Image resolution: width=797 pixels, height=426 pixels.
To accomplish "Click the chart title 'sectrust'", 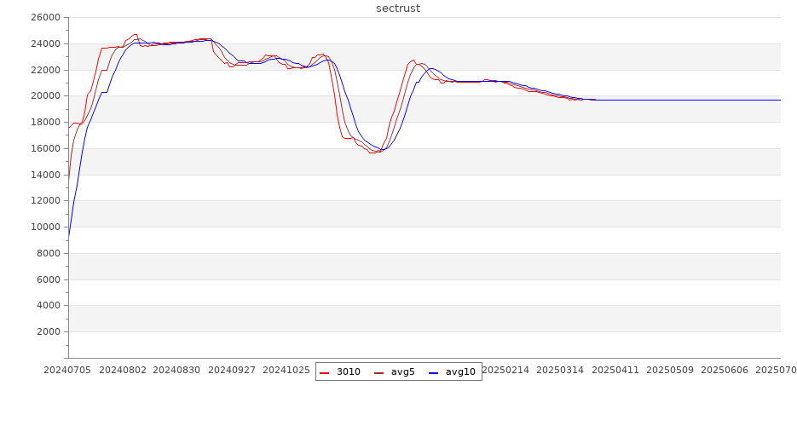I will tap(398, 9).
